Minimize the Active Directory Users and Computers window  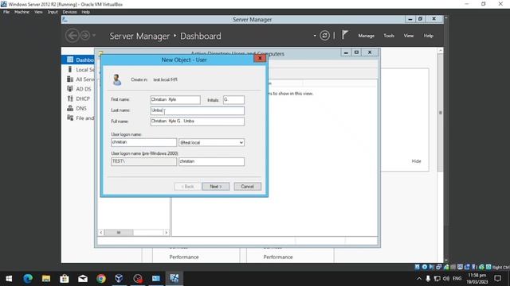pos(346,52)
